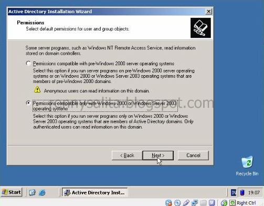Click VirtualBox shared folders status icon
The height and width of the screenshot is (206, 264).
[x=203, y=203]
